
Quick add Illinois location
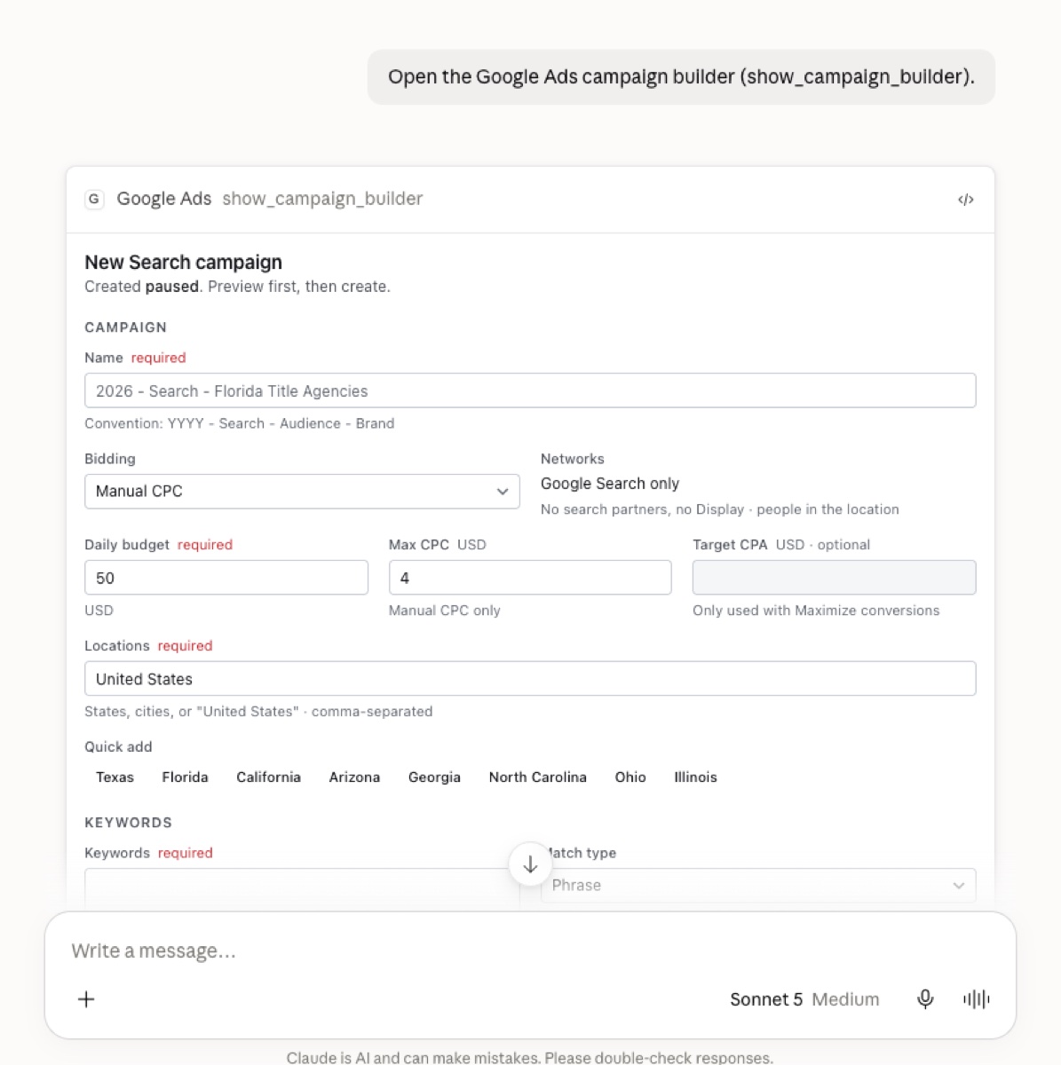coord(695,777)
